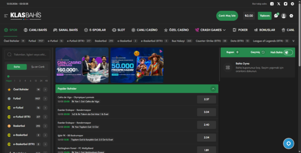The image size is (301, 153).
Task: Select Counter-Strike (BTR) in sports strip
Action: [x=212, y=41]
